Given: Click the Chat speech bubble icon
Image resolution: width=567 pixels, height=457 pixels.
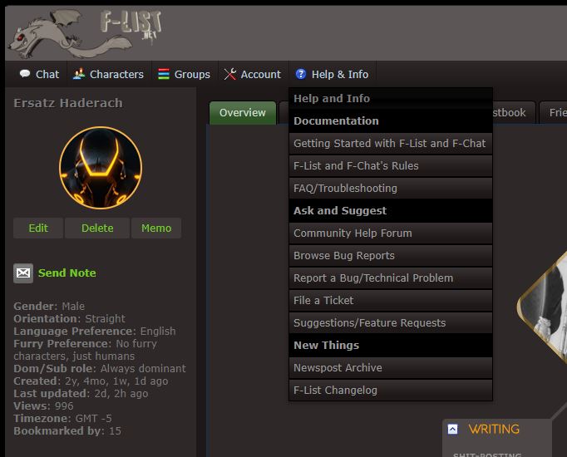Looking at the screenshot, I should [25, 74].
